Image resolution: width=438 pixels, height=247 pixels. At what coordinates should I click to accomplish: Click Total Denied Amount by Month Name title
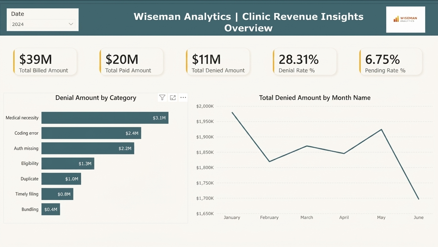[315, 98]
